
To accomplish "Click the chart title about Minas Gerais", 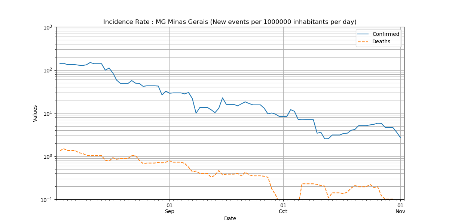I will click(230, 22).
